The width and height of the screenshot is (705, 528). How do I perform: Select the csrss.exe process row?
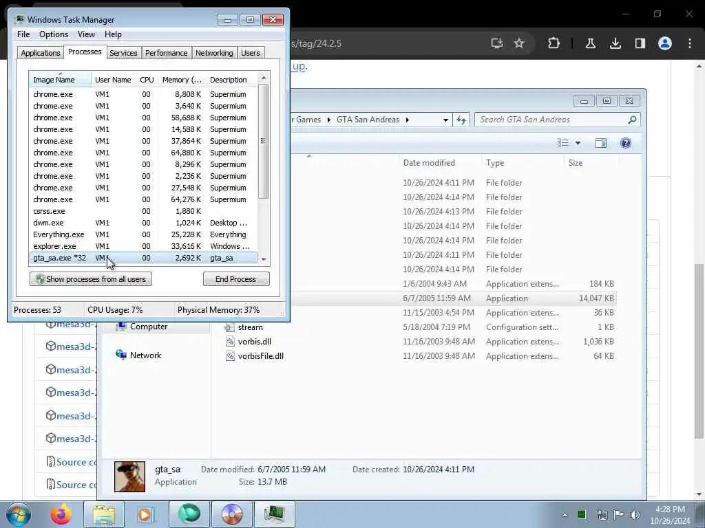143,211
